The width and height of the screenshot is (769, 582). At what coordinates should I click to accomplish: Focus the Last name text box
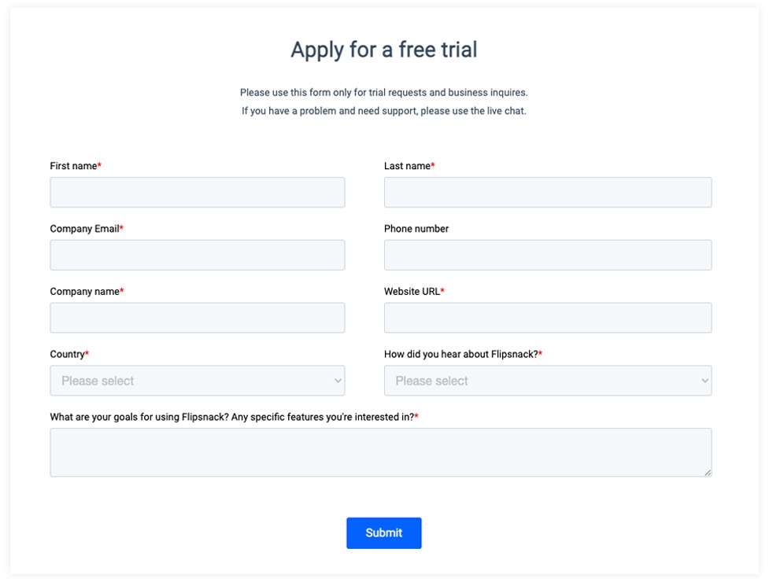(x=548, y=192)
